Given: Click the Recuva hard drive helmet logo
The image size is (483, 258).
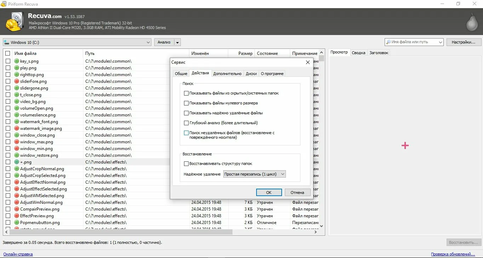Looking at the screenshot, I should (x=15, y=22).
